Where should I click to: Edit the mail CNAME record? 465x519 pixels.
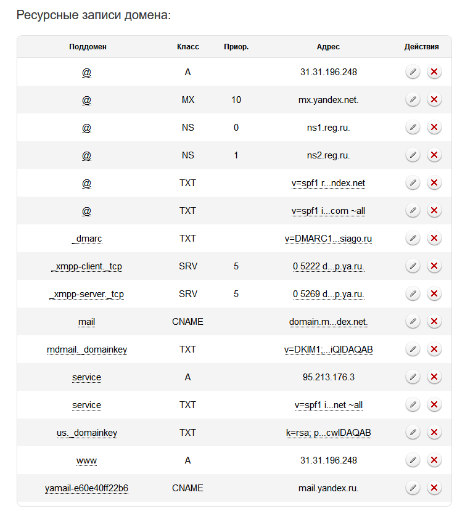click(413, 322)
